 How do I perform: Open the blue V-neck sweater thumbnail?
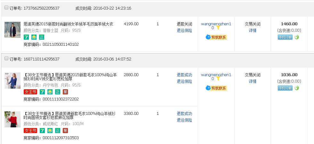[x=12, y=81]
